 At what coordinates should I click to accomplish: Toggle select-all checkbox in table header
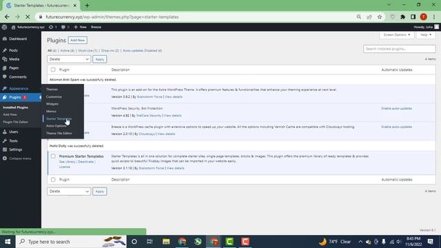point(53,70)
